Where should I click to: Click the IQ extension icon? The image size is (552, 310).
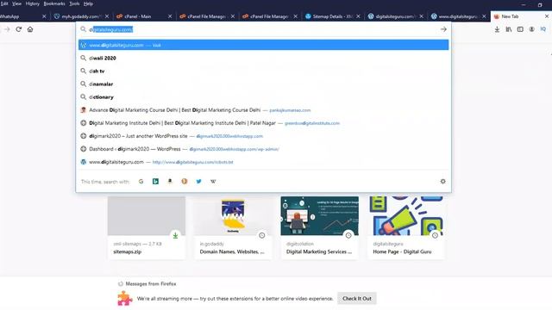click(543, 29)
